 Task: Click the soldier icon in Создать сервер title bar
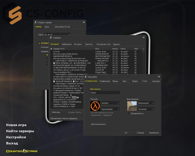click(35, 23)
